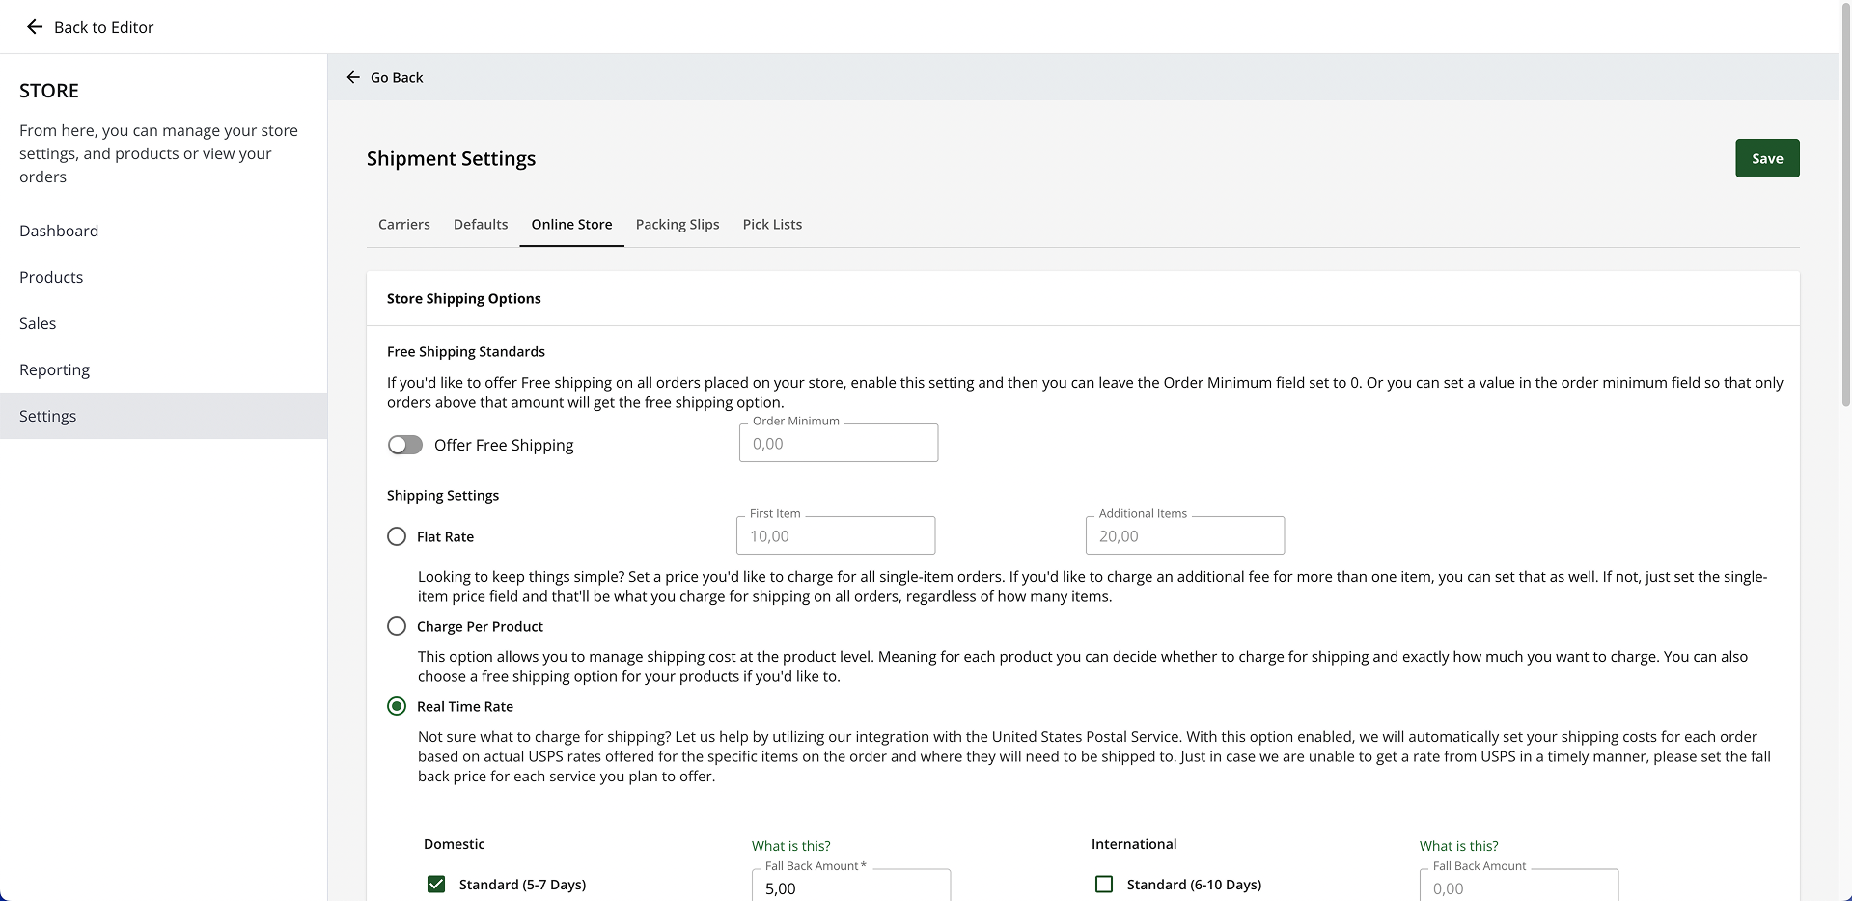The width and height of the screenshot is (1853, 901).
Task: Open the Online Store tab
Action: point(571,224)
